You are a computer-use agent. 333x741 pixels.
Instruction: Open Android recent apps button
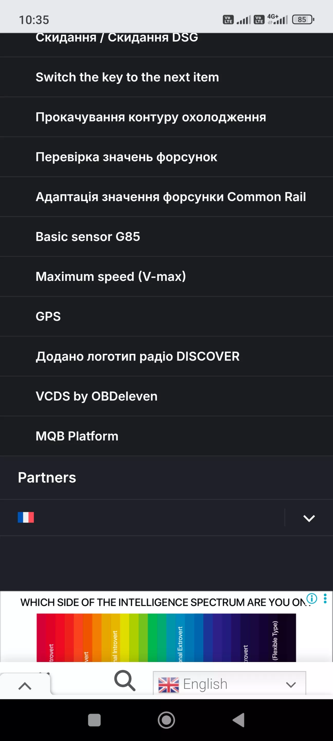tap(94, 720)
